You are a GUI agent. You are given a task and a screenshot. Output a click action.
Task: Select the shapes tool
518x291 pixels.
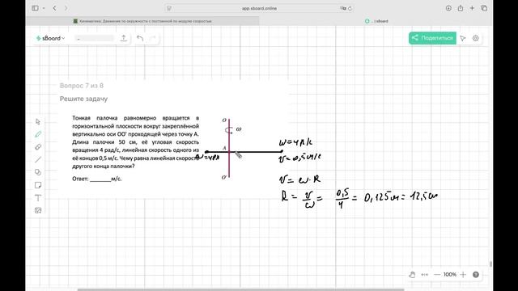coord(38,172)
